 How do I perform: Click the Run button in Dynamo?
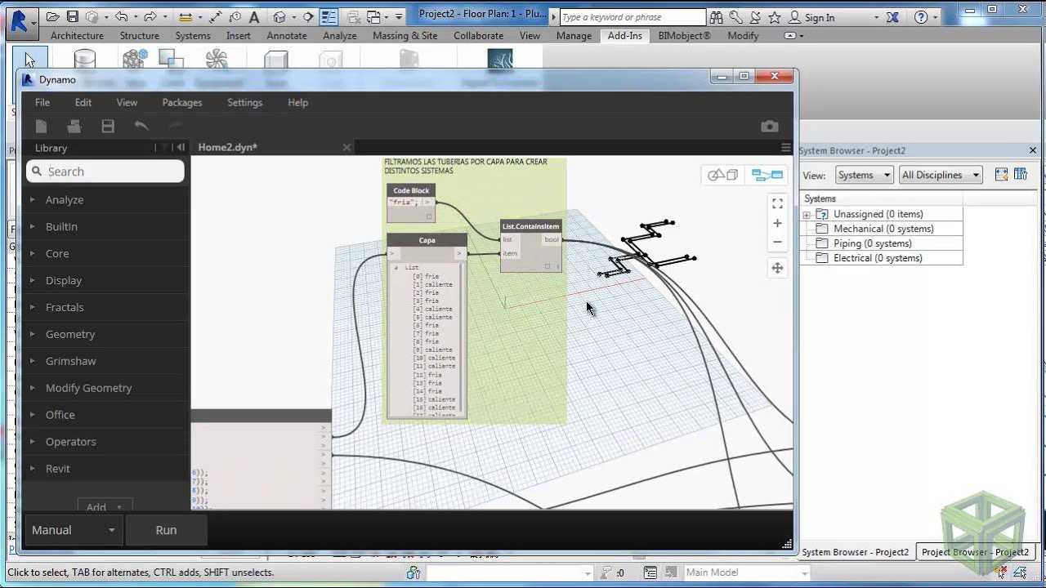click(166, 530)
